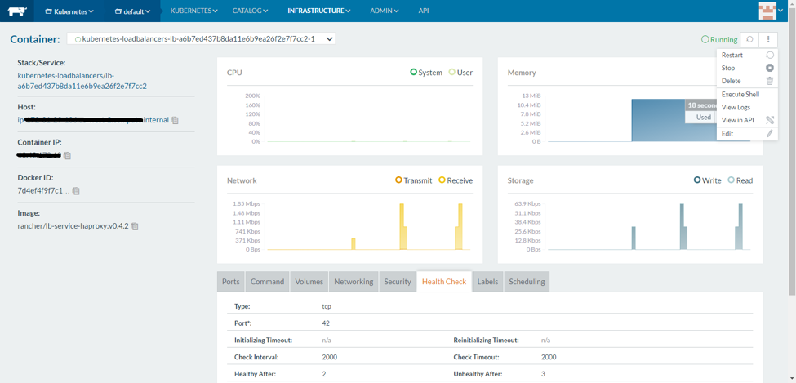
Task: Switch to the Labels tab
Action: tap(487, 282)
